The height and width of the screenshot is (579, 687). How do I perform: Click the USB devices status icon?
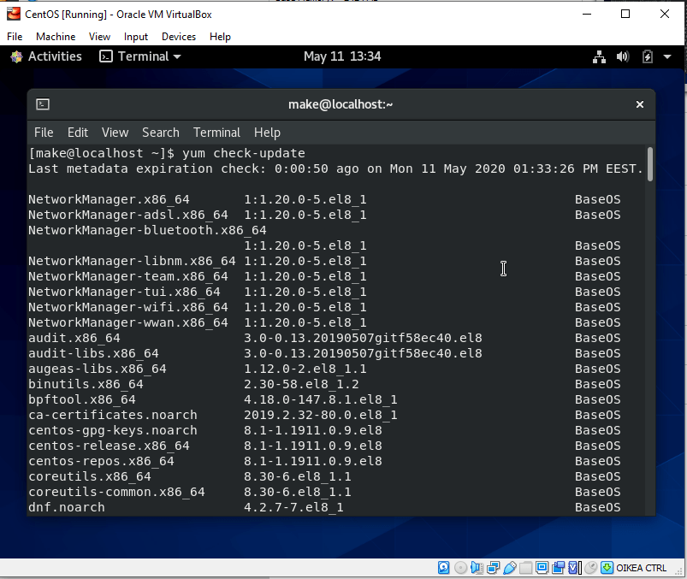[x=510, y=568]
